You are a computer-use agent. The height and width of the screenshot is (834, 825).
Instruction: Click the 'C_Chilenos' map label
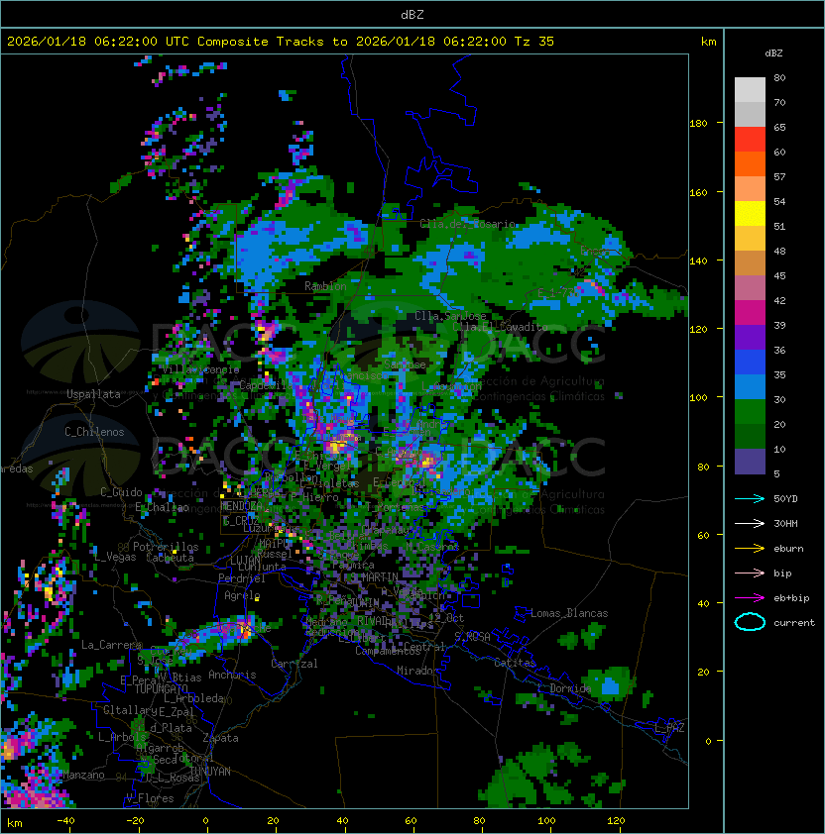coord(94,432)
